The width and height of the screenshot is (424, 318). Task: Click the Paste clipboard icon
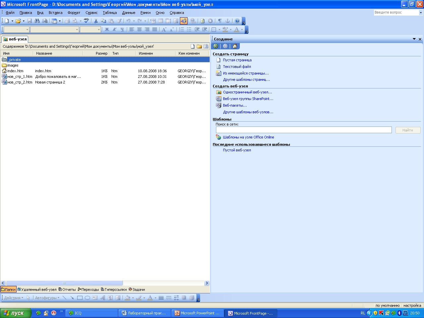click(x=111, y=21)
